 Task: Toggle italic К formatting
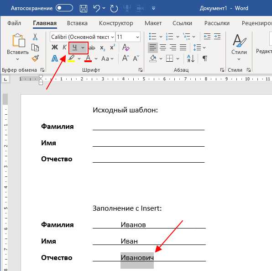tap(64, 47)
